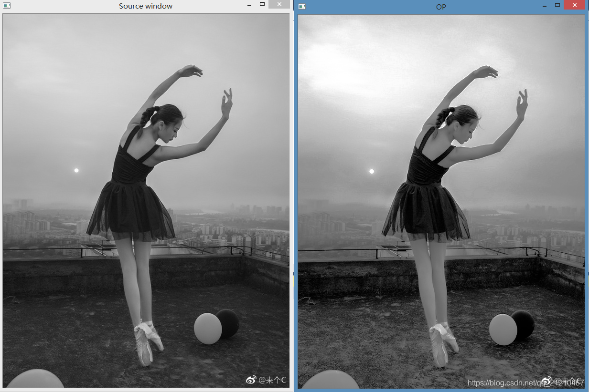Click the OP window app icon
The width and height of the screenshot is (589, 392).
pyautogui.click(x=302, y=6)
